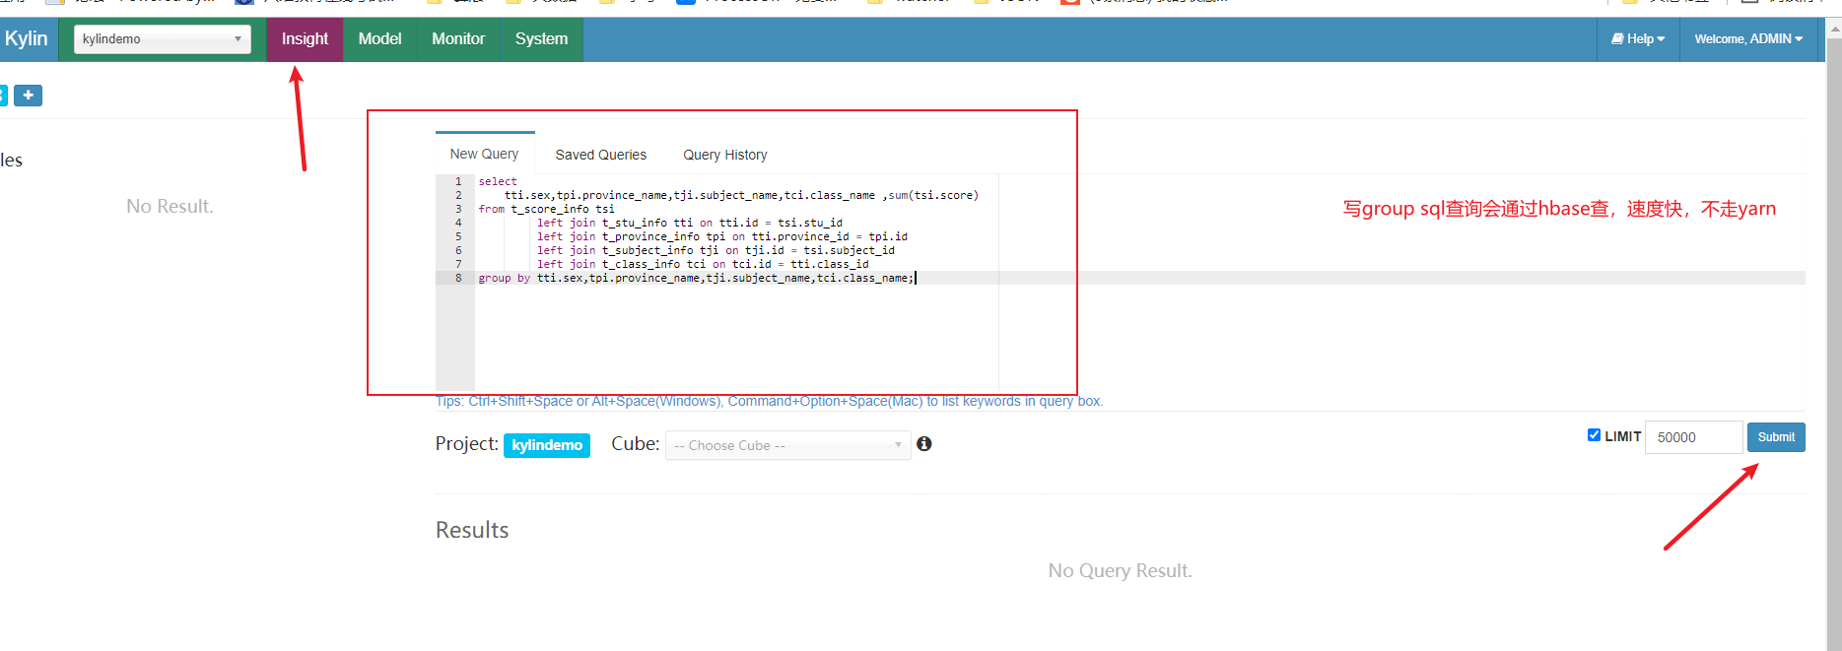
Task: Click the page vertical scrollbar
Action: click(1834, 335)
